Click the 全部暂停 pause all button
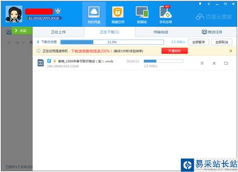This screenshot has width=238, height=172. [x=198, y=42]
